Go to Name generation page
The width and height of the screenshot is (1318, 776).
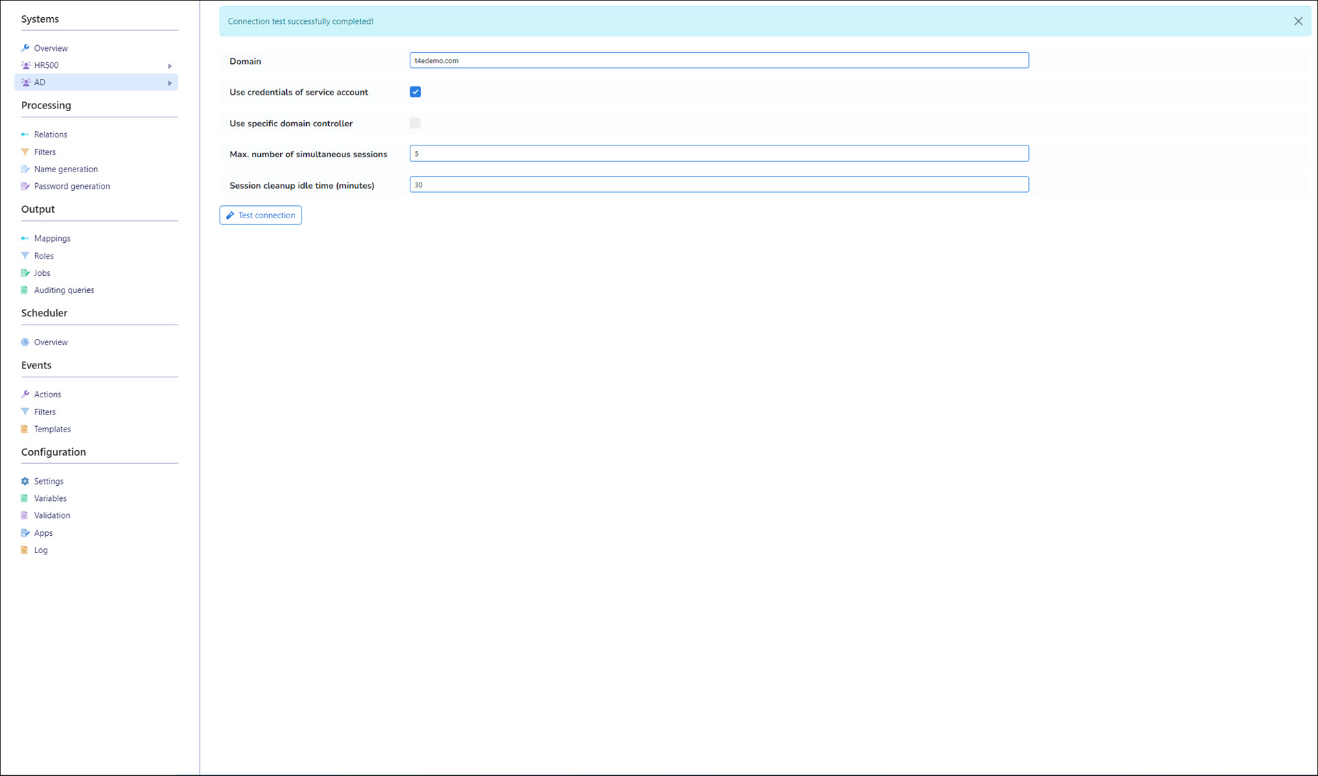pyautogui.click(x=66, y=169)
